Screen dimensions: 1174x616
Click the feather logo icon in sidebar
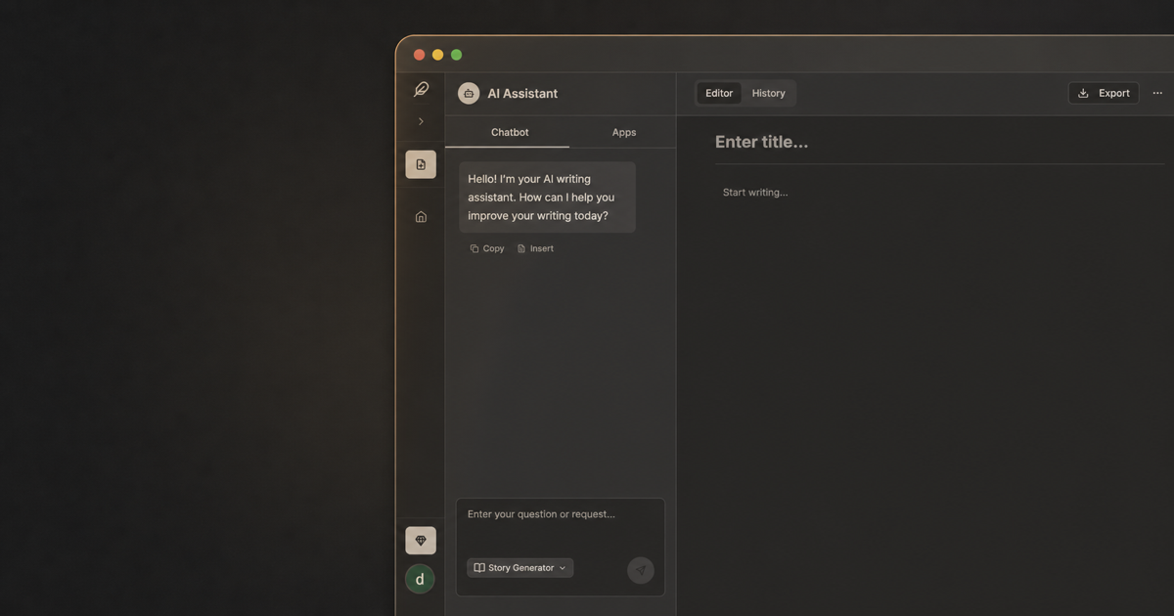[x=421, y=89]
